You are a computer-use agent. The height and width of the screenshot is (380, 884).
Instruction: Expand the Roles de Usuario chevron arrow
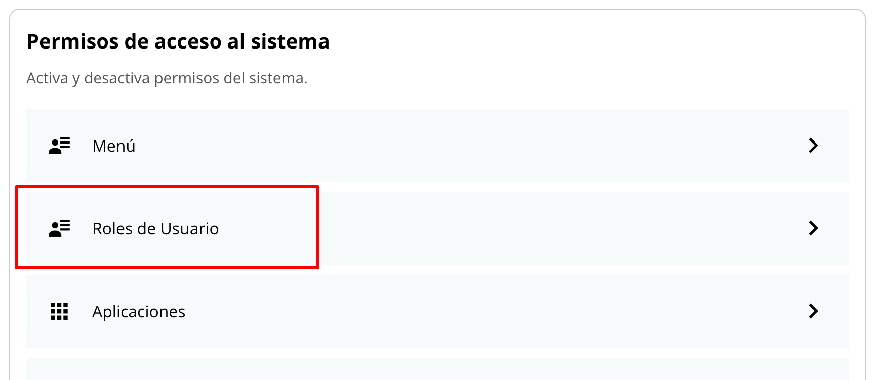[813, 228]
